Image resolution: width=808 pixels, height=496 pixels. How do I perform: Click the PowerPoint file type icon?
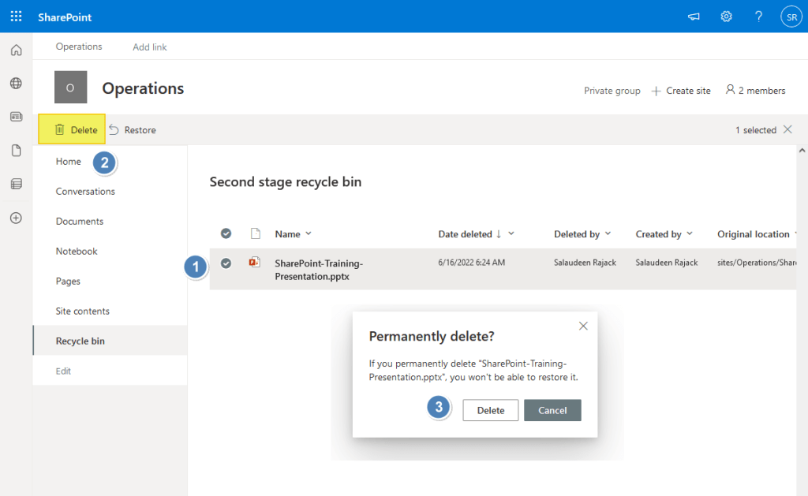[255, 262]
